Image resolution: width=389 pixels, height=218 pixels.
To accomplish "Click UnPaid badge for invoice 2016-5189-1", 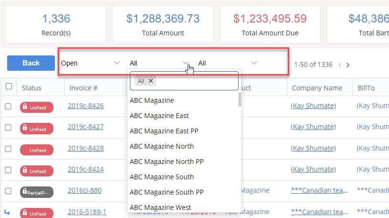I will [x=37, y=213].
